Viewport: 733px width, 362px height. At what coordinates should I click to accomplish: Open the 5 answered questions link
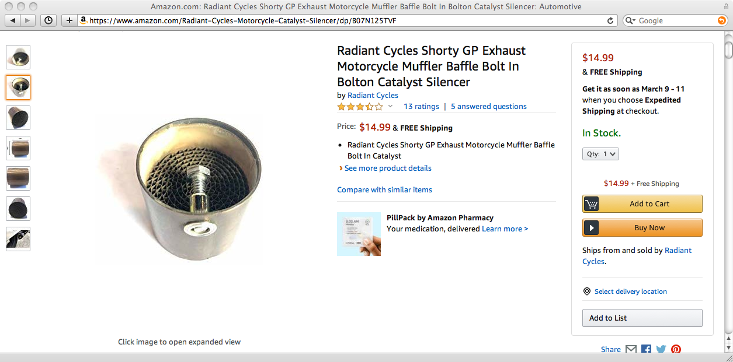point(488,106)
